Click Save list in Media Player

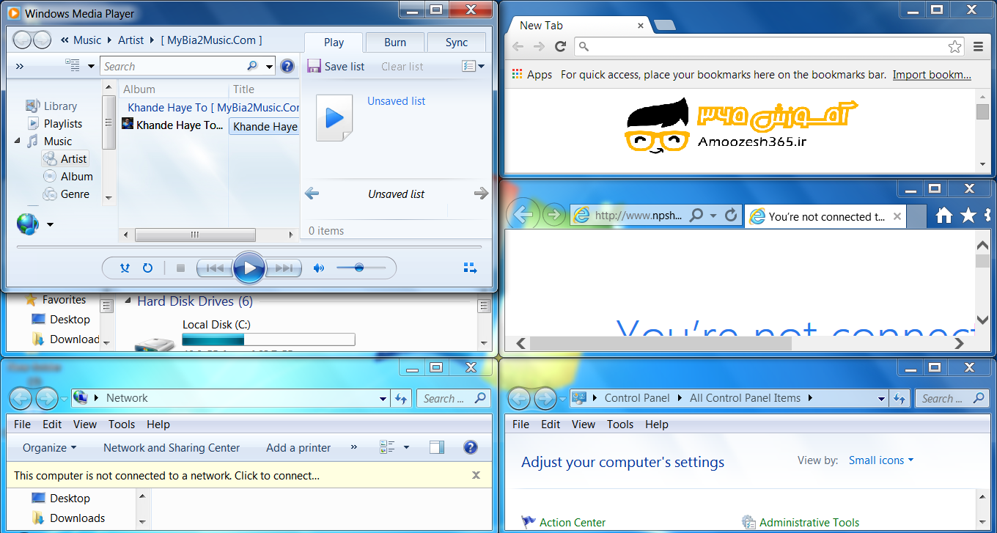pos(336,66)
